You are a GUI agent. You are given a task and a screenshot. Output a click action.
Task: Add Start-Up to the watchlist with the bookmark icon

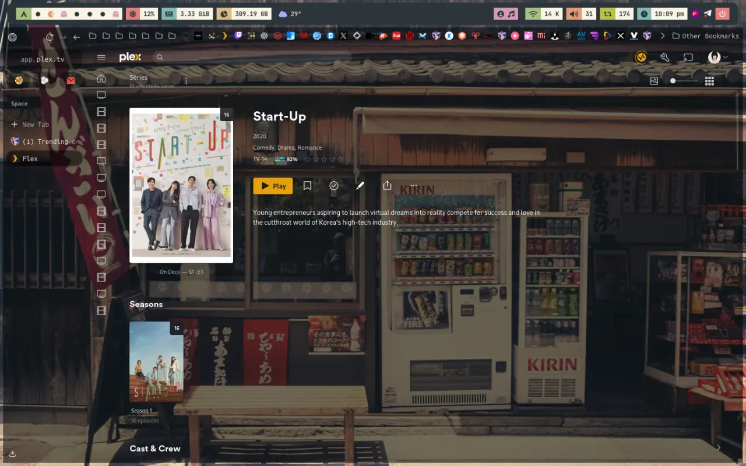coord(307,186)
